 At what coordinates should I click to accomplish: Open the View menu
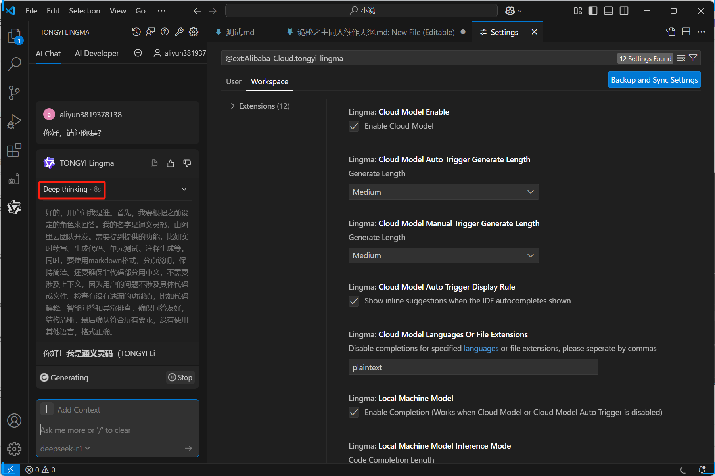(x=118, y=11)
